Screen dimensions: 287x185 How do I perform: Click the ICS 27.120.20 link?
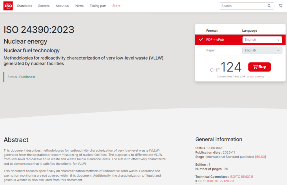tap(227, 181)
